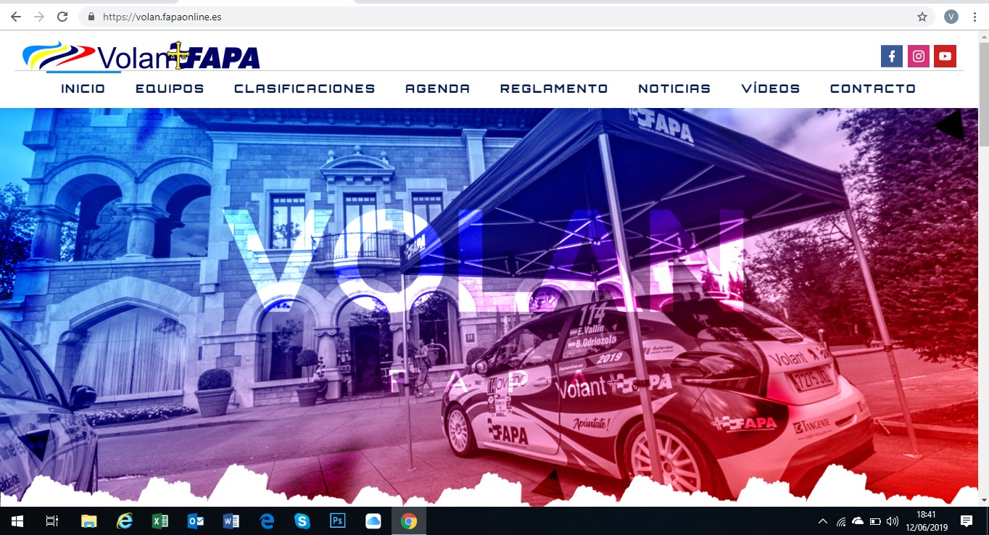Screen dimensions: 989x535
Task: Click the Volan FAPA logo
Action: click(x=141, y=56)
